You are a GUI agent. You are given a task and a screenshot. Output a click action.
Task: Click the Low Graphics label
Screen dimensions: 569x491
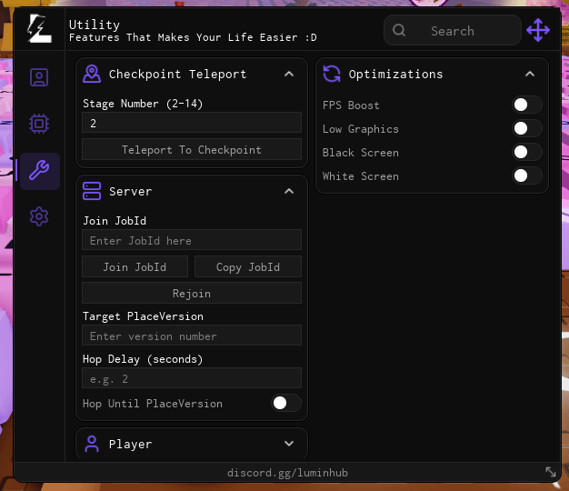pyautogui.click(x=360, y=129)
